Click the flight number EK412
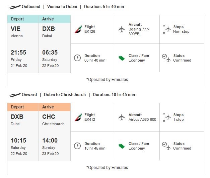 tap(90, 119)
